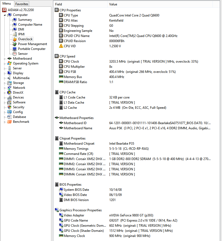Click the Display monitor icon
222x241 pixels.
9,73
